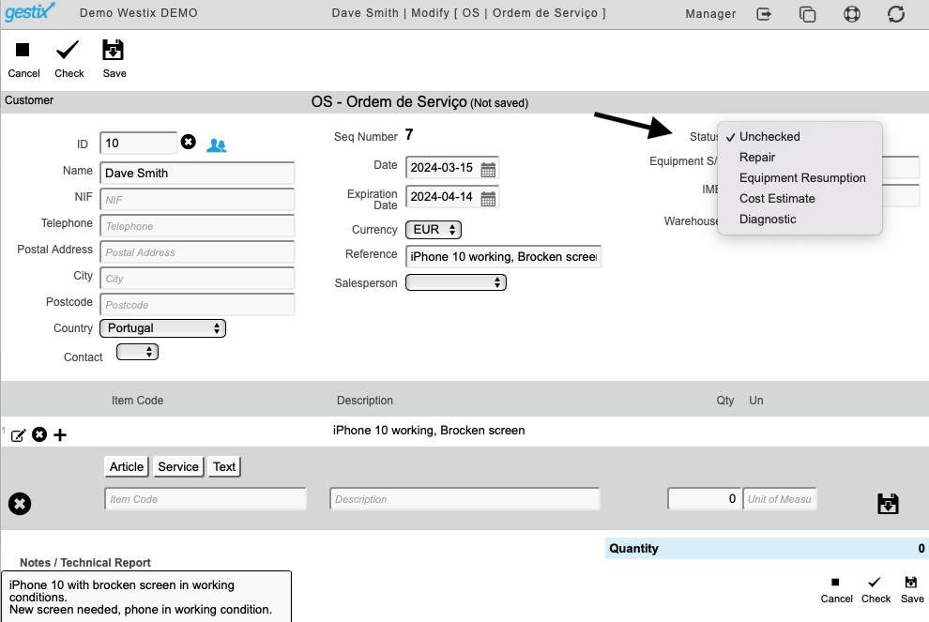
Task: Click the gestix logo
Action: (30, 12)
